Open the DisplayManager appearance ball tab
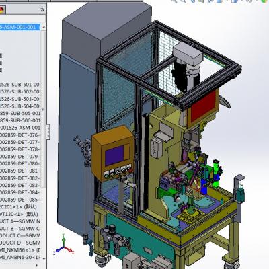Image resolution: width=269 pixels, height=269 pixels. [2, 9]
